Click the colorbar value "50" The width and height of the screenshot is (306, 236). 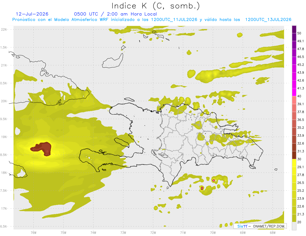(x=300, y=33)
